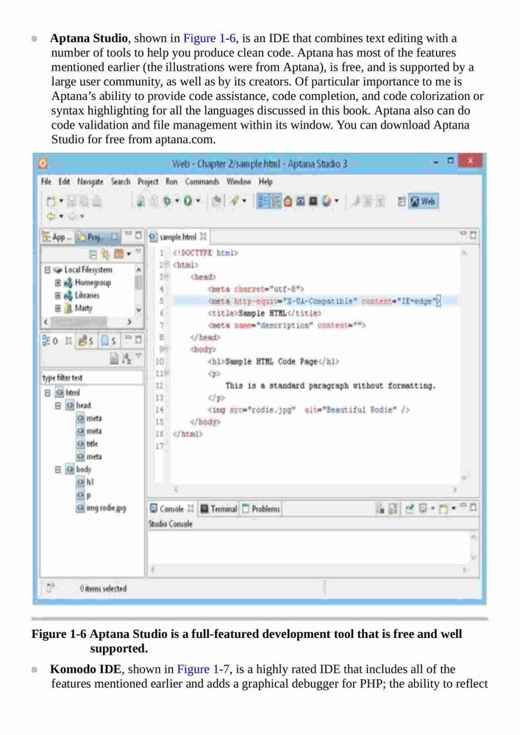Click Link with Editor icon in Project Explorer
Image resolution: width=520 pixels, height=735 pixels.
pyautogui.click(x=105, y=254)
